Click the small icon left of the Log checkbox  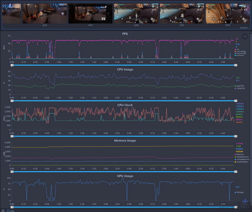tap(3, 211)
